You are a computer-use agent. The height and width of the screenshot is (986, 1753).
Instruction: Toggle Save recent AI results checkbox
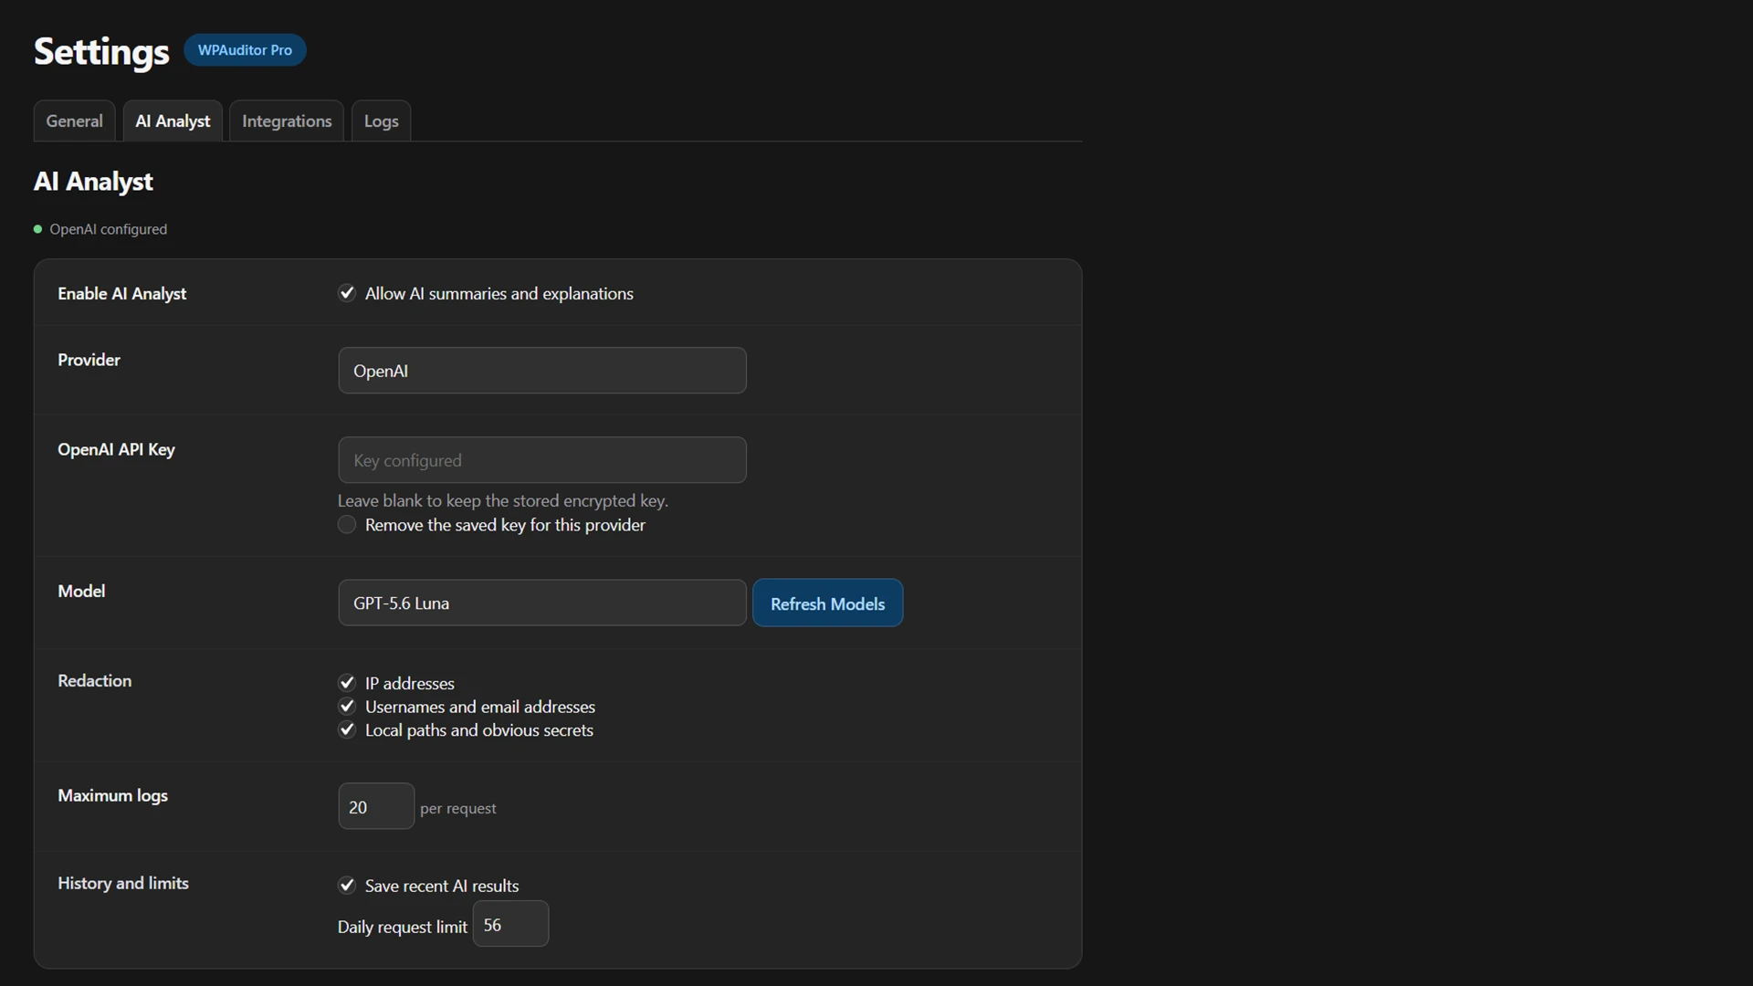click(347, 886)
